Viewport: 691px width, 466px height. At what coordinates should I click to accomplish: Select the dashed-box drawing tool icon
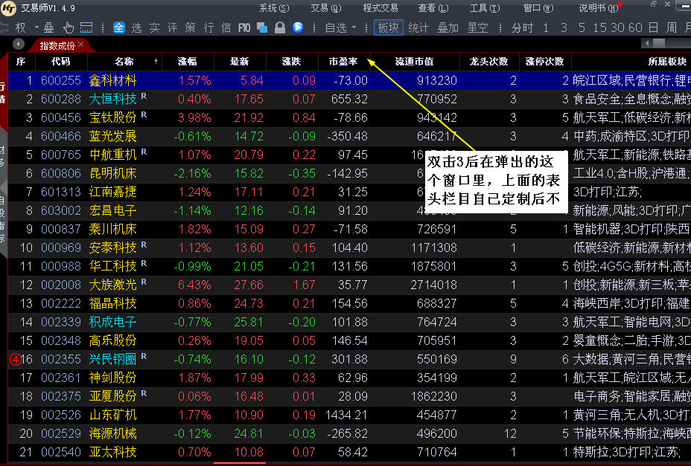pos(85,27)
